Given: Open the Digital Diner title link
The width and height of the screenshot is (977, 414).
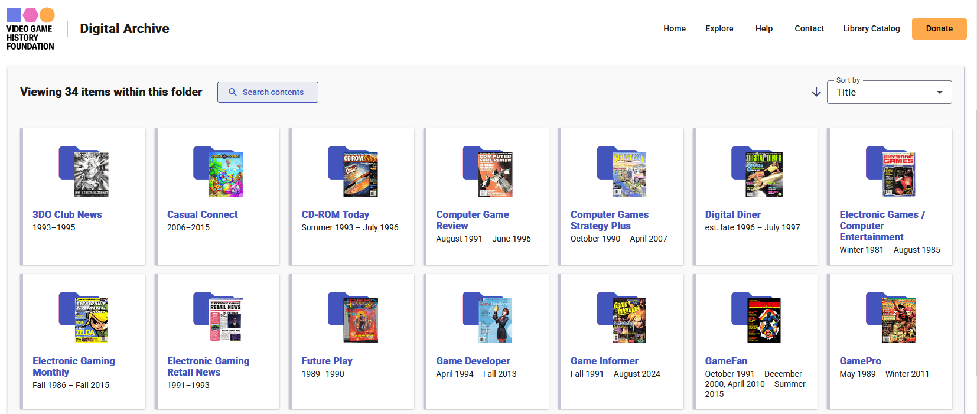Looking at the screenshot, I should click(733, 214).
